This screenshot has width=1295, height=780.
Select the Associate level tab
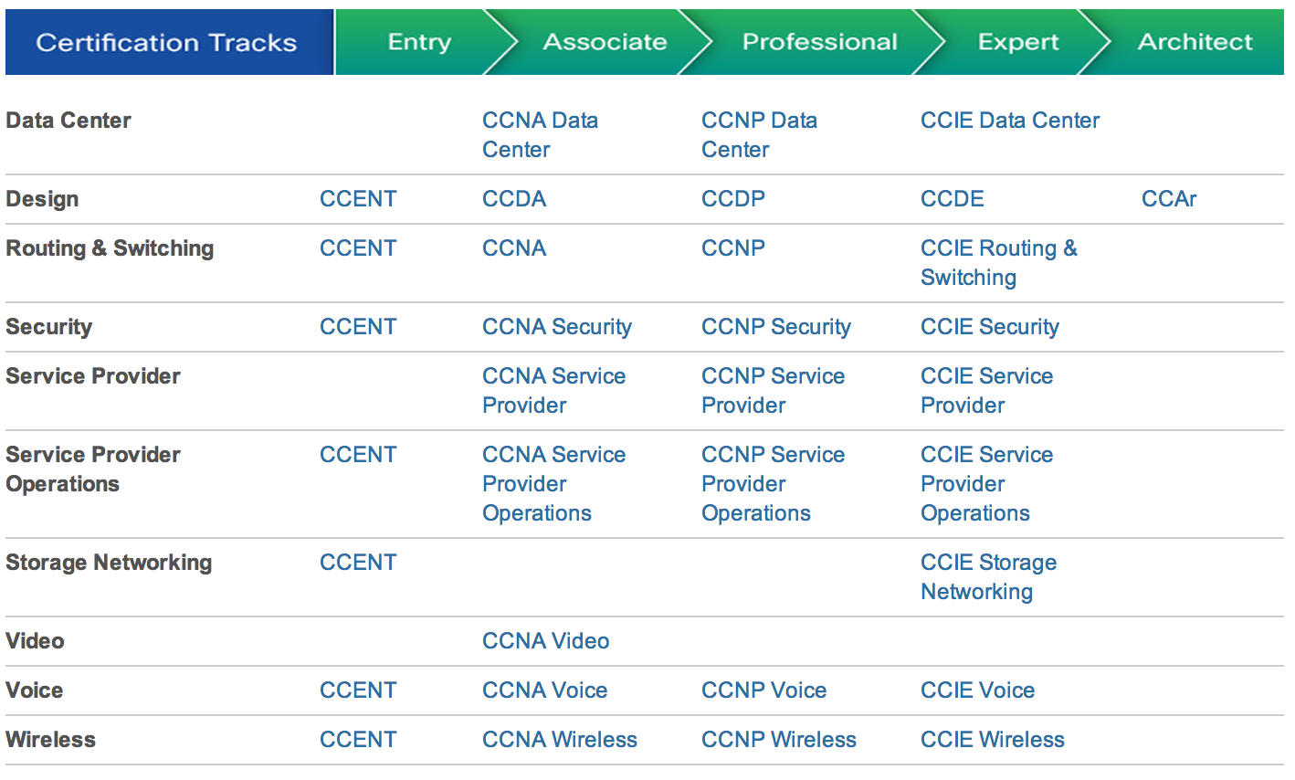click(x=604, y=42)
